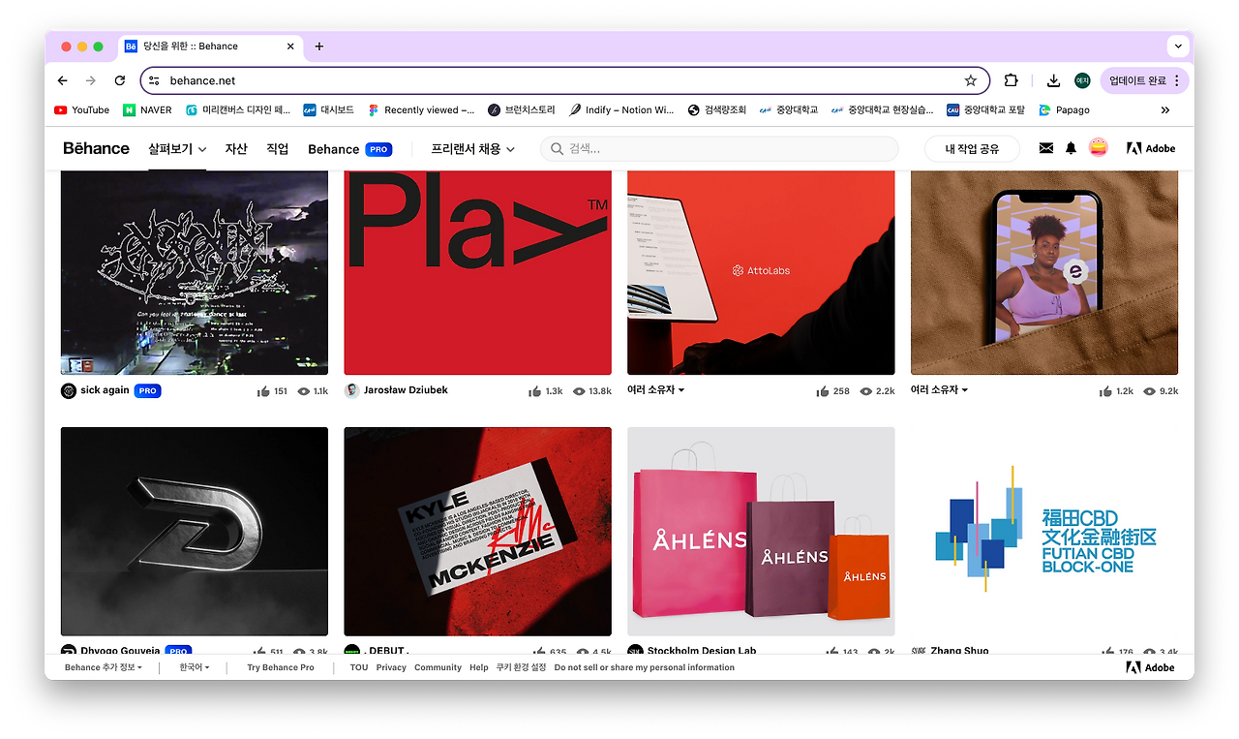This screenshot has width=1239, height=739.
Task: Expand the 살펴보기 dropdown menu
Action: [x=177, y=148]
